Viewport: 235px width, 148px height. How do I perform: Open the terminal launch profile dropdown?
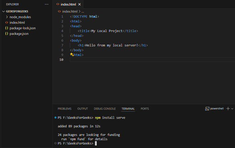click(x=233, y=109)
